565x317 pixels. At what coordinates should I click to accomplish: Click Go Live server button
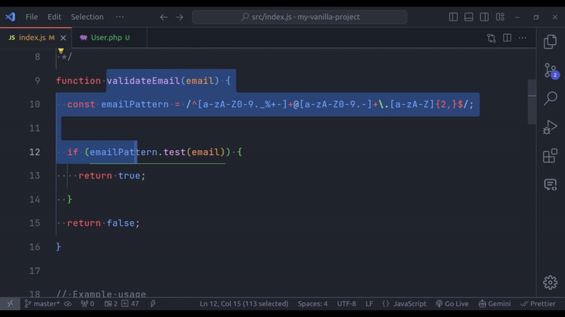pos(452,304)
